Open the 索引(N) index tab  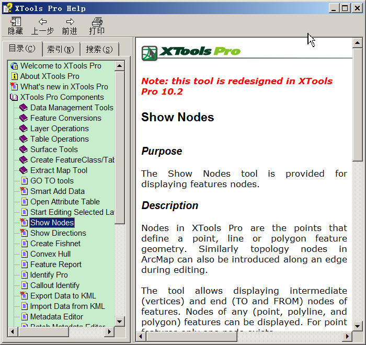61,49
